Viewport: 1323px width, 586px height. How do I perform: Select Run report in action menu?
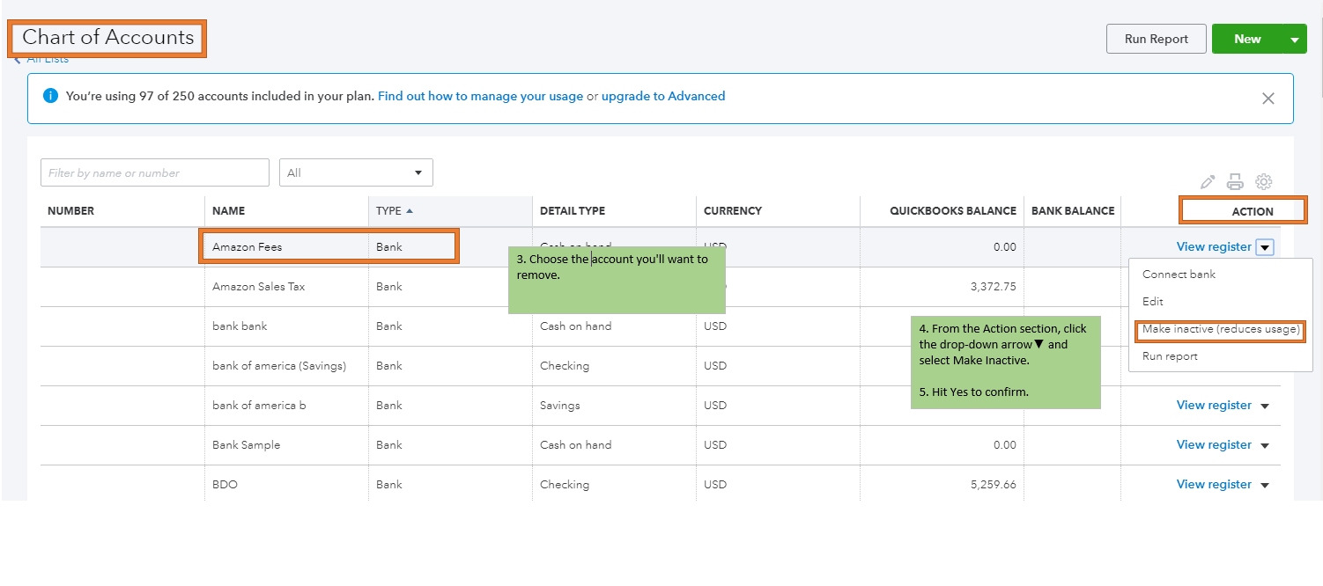tap(1170, 356)
